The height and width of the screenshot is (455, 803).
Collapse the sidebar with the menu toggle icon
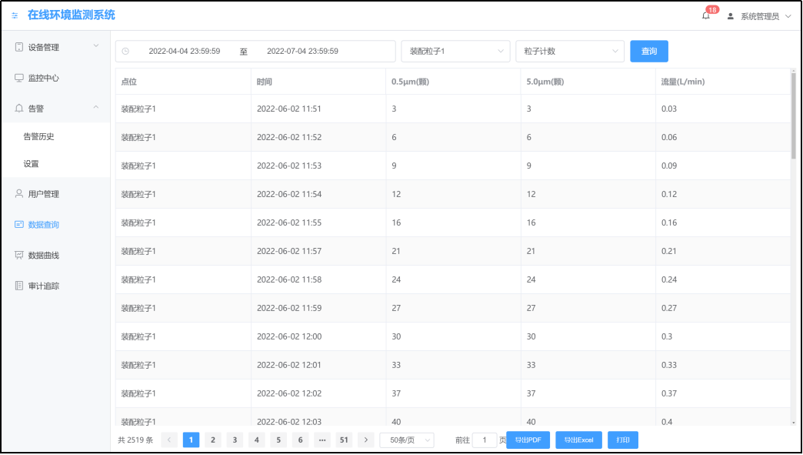(x=15, y=16)
